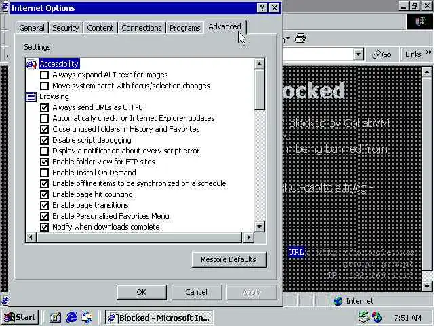Uncheck Always send URLs as UTF-8
Image resolution: width=434 pixels, height=326 pixels.
pos(44,107)
